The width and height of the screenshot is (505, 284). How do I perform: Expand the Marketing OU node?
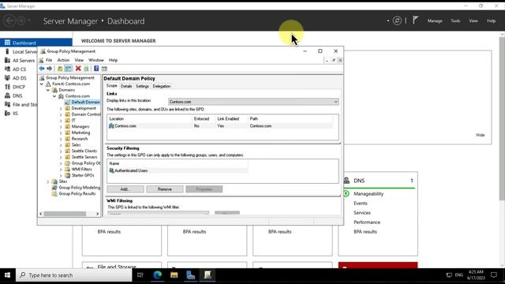click(61, 133)
